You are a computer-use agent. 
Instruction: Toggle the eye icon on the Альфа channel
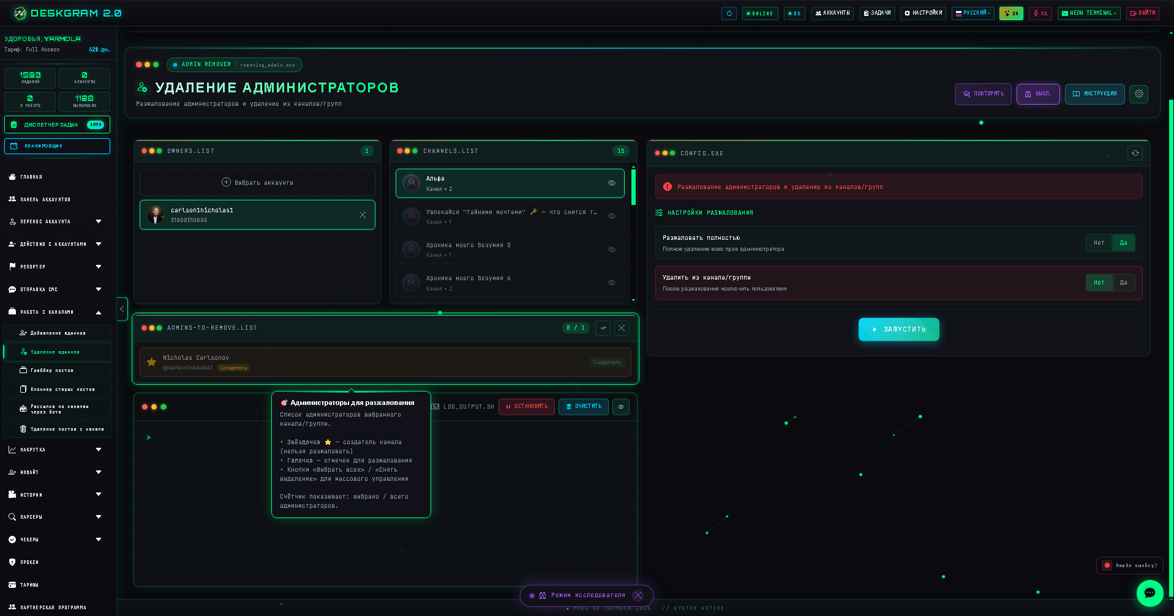612,183
